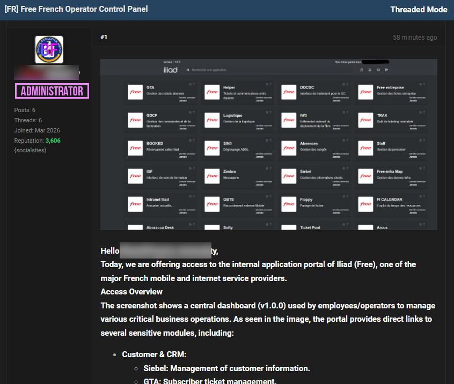Click the Free logo on the TRAK tile
This screenshot has height=384, width=454.
(365, 120)
